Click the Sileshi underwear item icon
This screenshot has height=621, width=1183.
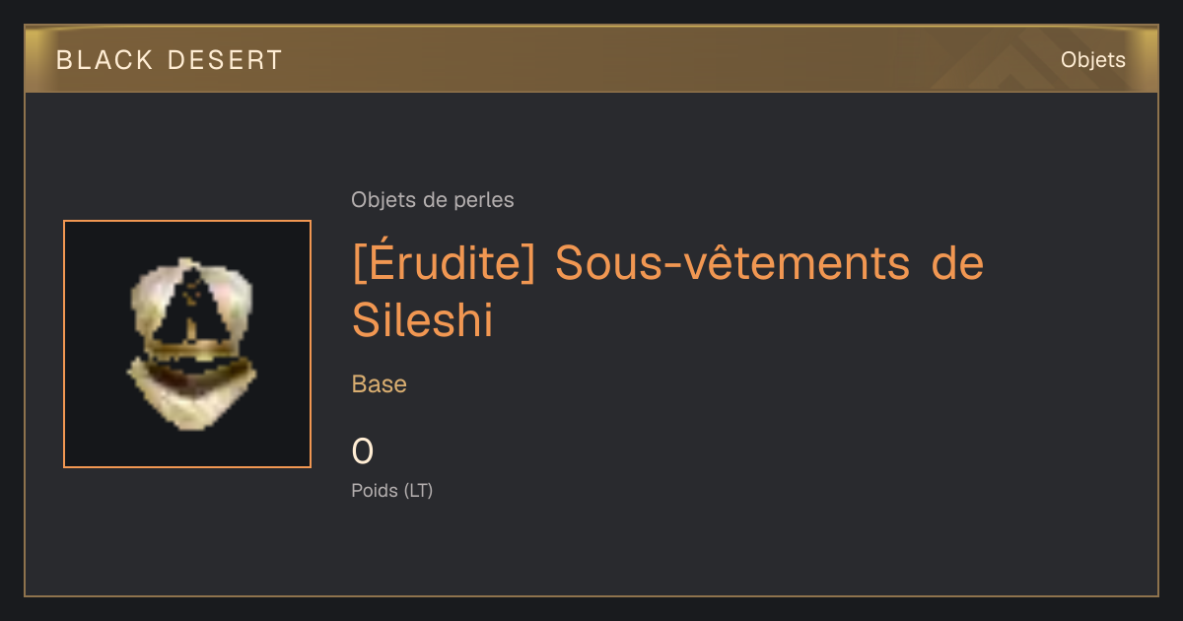[x=192, y=344]
